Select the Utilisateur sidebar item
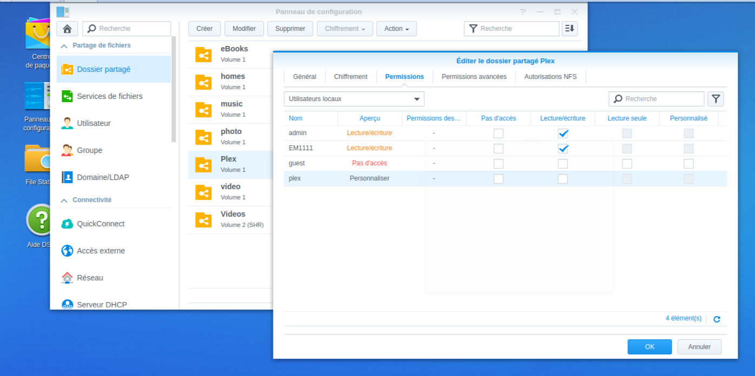Viewport: 755px width, 376px height. coord(93,123)
